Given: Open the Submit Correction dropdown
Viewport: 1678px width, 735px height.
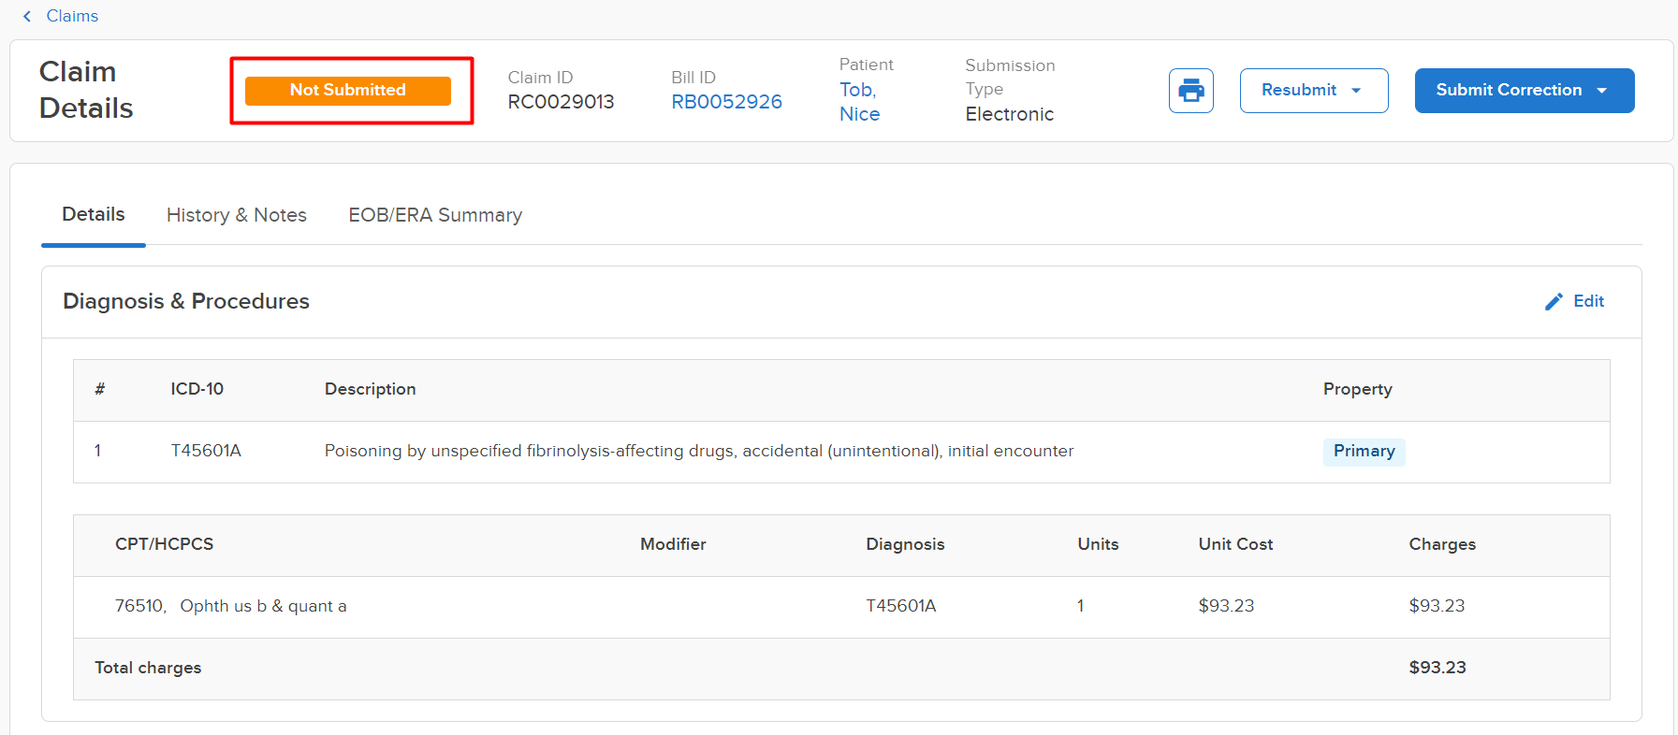Looking at the screenshot, I should point(1524,91).
